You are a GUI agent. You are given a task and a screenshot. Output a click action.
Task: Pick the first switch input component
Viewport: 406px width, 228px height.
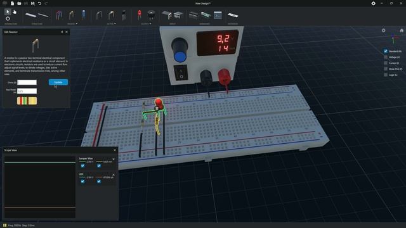pos(166,15)
